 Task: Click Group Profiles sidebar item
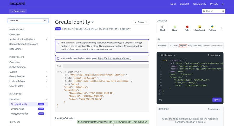point(17,77)
